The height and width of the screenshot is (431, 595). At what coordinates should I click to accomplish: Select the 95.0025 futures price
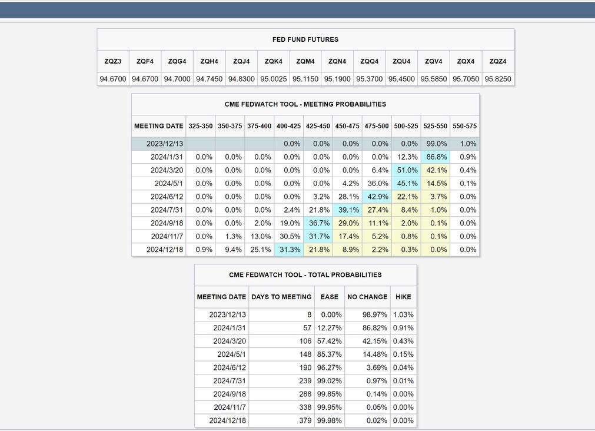(274, 79)
